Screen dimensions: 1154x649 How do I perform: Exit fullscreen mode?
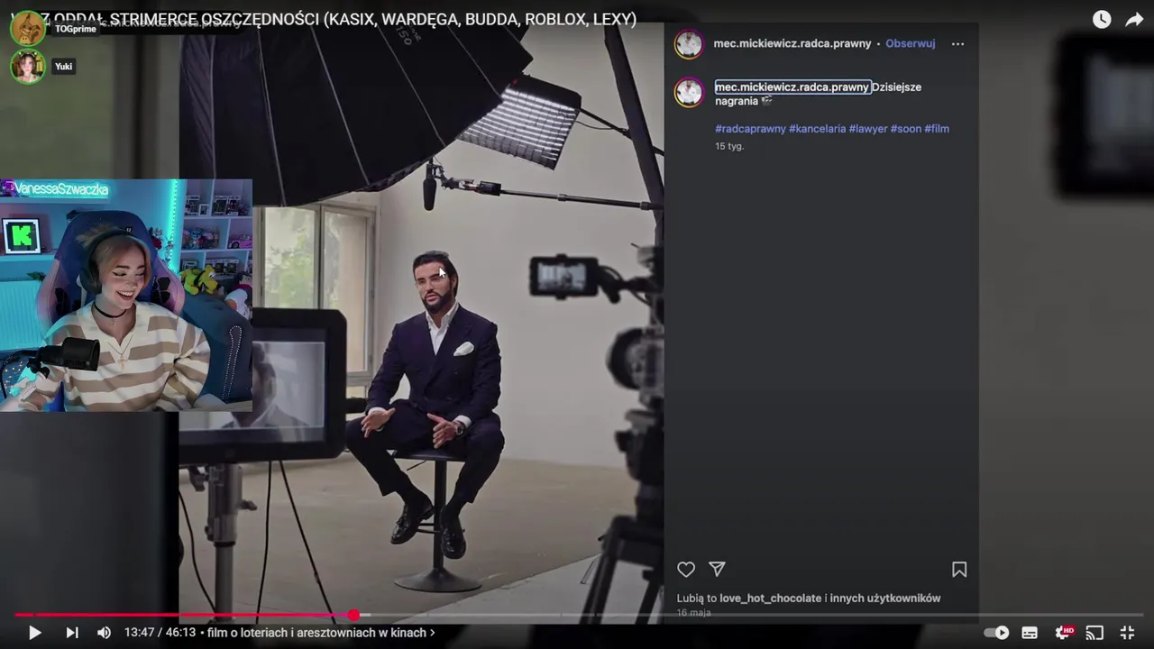(1127, 633)
